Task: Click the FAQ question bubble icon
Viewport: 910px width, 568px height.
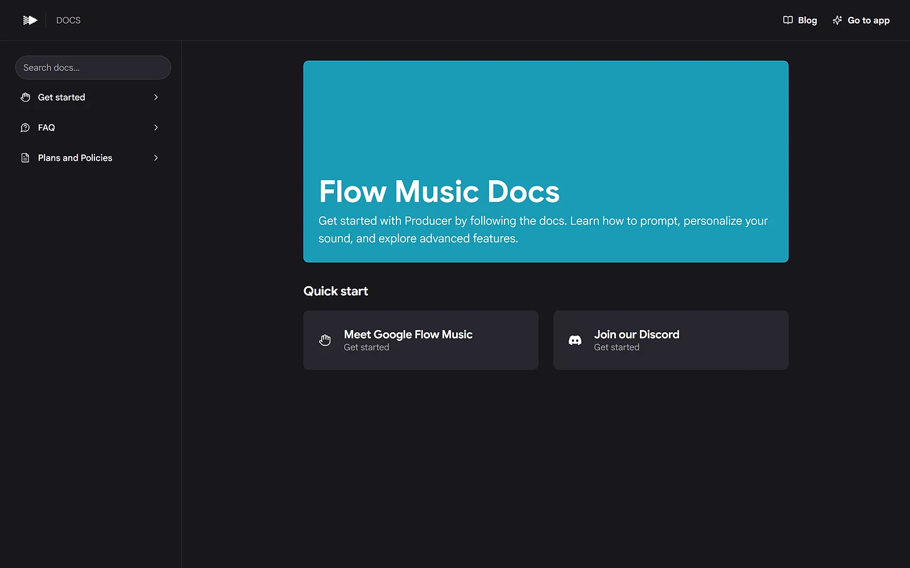Action: click(25, 128)
